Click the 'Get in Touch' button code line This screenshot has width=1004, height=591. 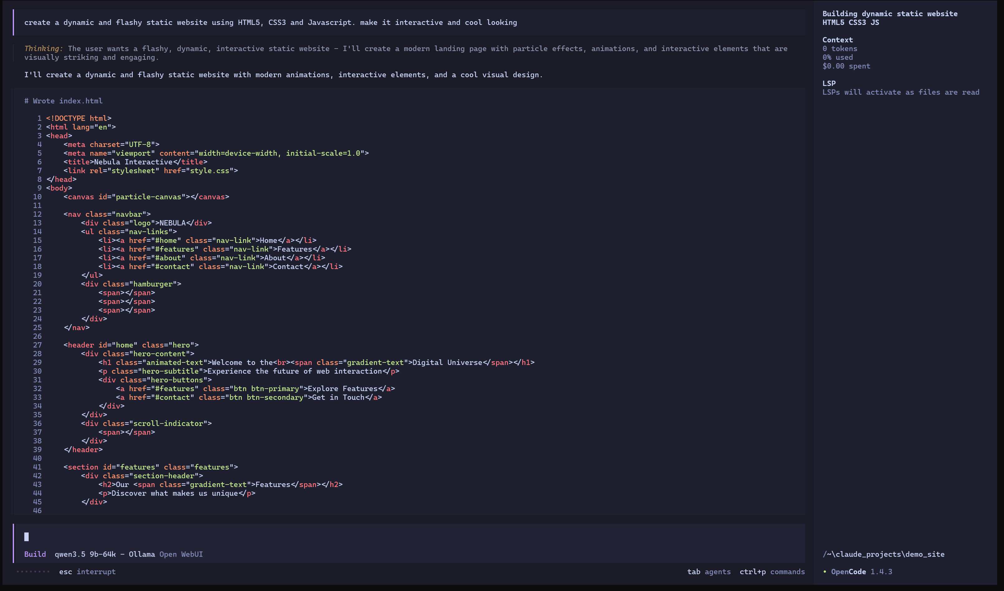click(x=249, y=397)
